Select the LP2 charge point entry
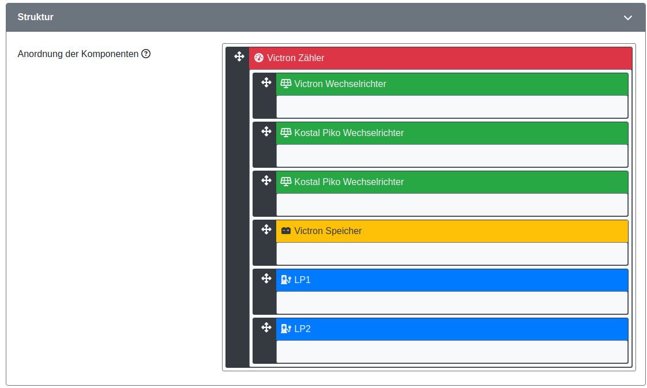This screenshot has height=388, width=647. pos(452,329)
